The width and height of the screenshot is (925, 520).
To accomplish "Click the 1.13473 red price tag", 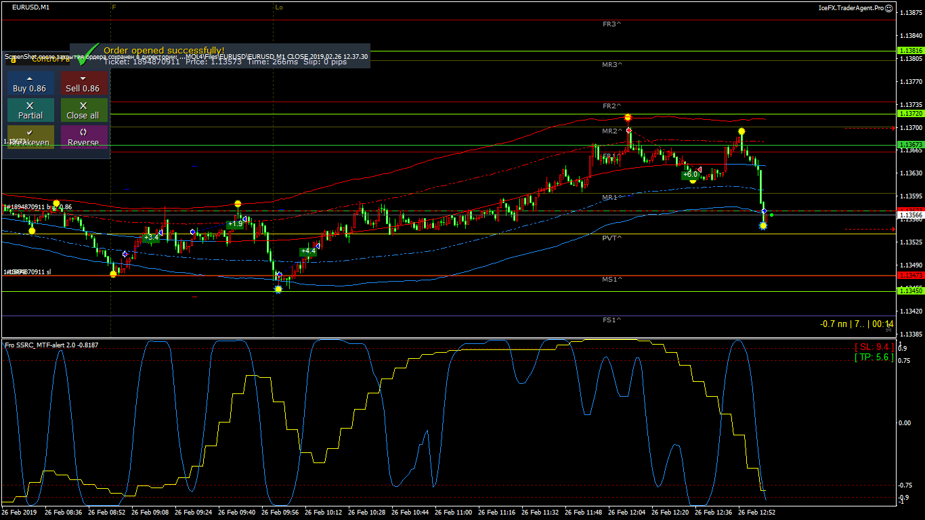I will tap(910, 276).
